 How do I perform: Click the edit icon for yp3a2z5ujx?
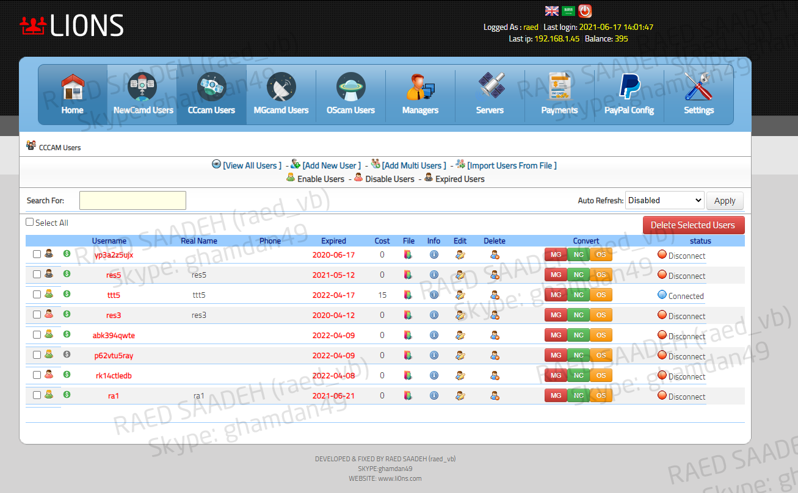point(460,254)
